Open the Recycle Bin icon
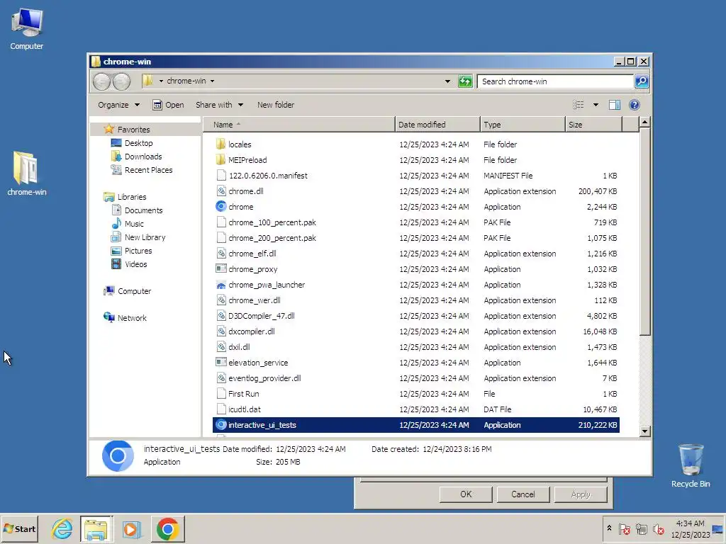The height and width of the screenshot is (544, 726). 691,466
